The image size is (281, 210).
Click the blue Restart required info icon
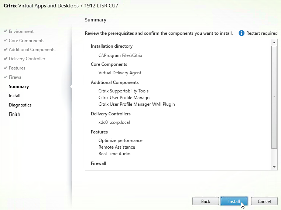point(242,33)
